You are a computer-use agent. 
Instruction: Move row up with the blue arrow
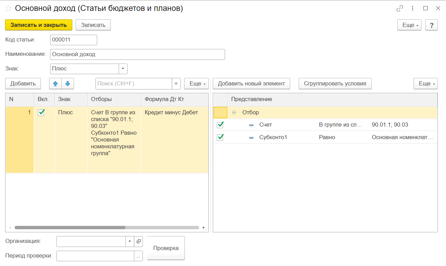coord(55,83)
